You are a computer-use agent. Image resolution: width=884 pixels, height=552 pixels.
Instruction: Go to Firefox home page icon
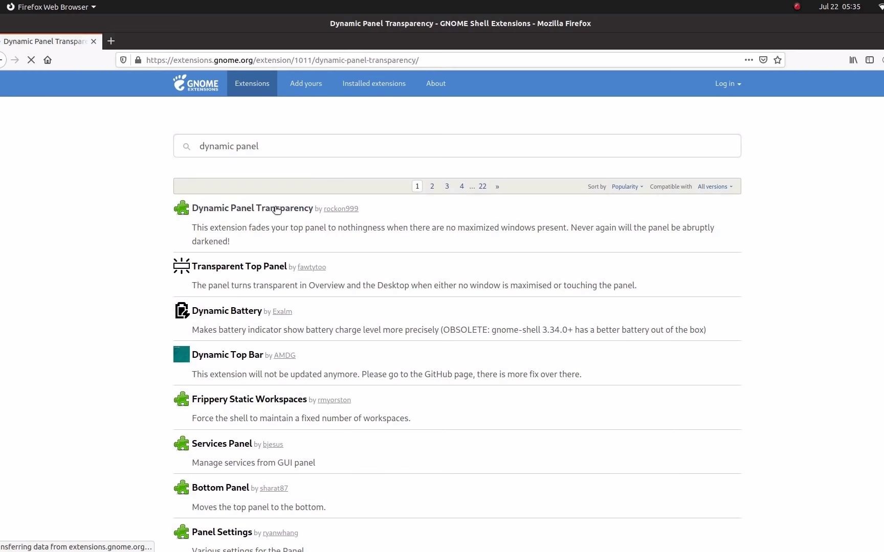point(48,60)
